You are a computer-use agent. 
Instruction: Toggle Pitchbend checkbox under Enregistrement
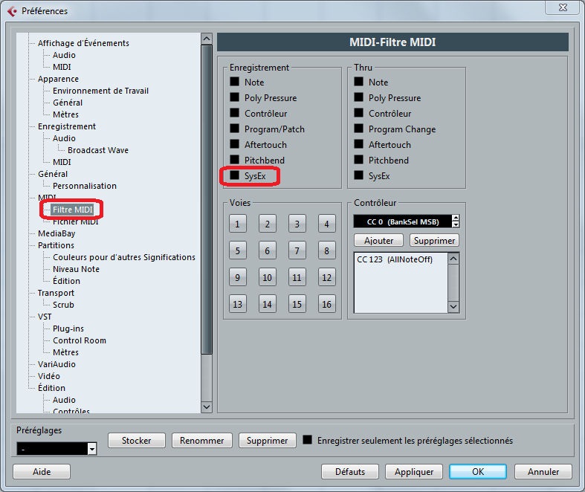click(x=235, y=161)
